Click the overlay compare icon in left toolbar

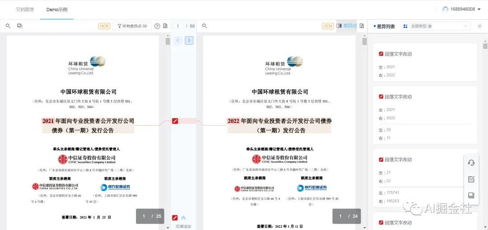[x=19, y=26]
